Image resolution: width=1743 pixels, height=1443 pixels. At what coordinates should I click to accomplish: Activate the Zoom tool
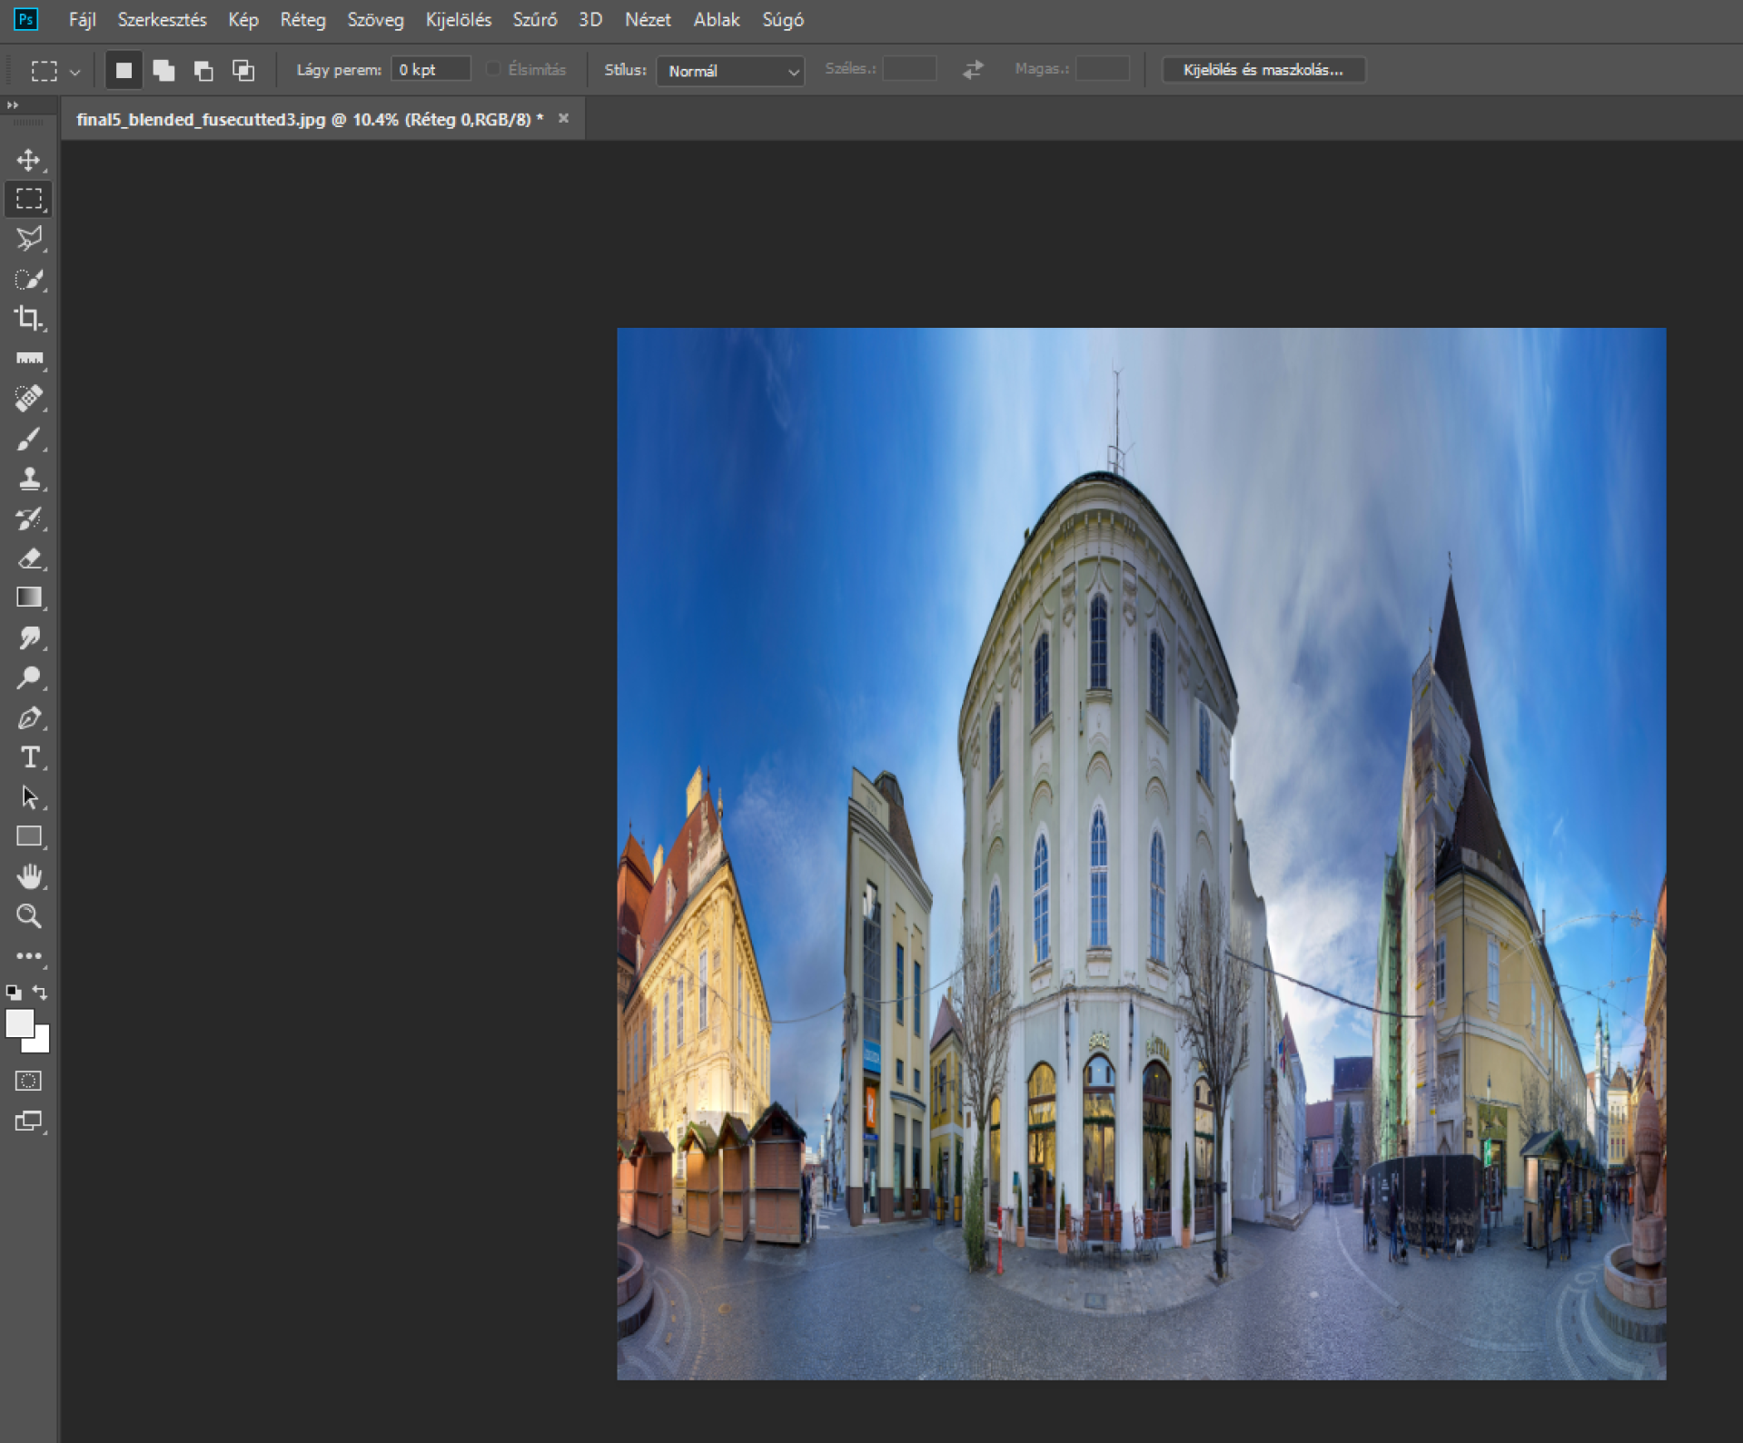click(x=28, y=916)
